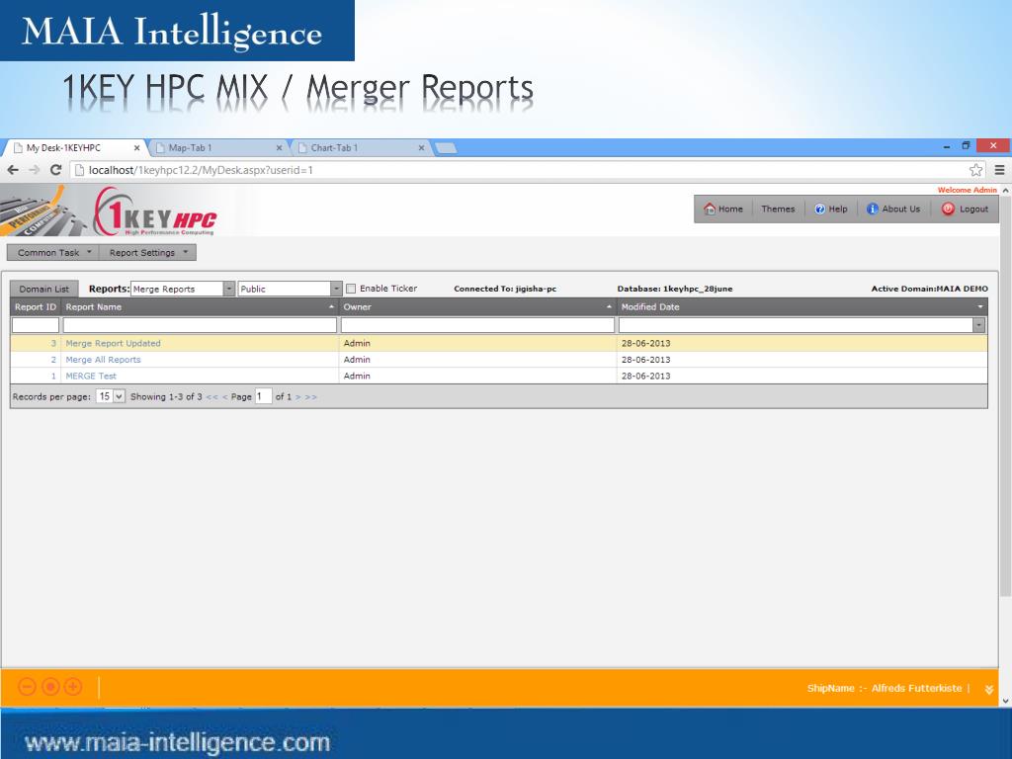The height and width of the screenshot is (759, 1012).
Task: Open Modified Date filter dropdown arrow
Action: (x=979, y=325)
